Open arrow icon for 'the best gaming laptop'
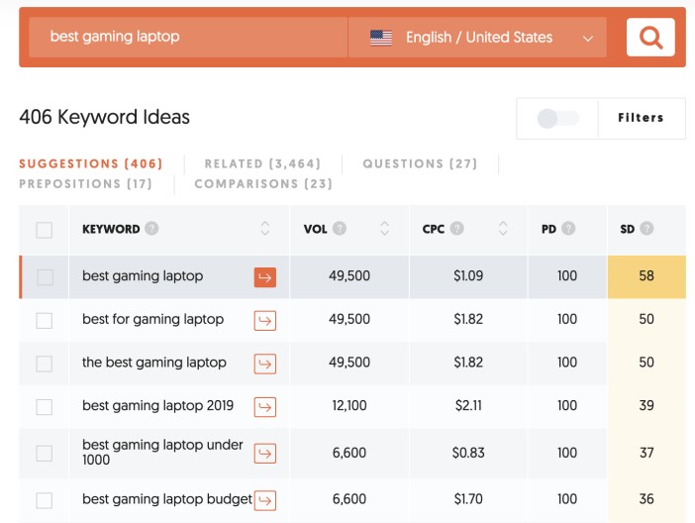Viewport: 695px width, 523px height. (264, 364)
